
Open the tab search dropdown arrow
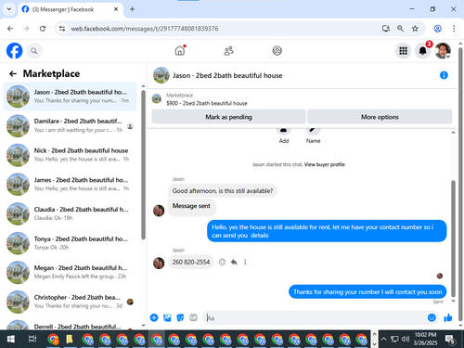9,9
